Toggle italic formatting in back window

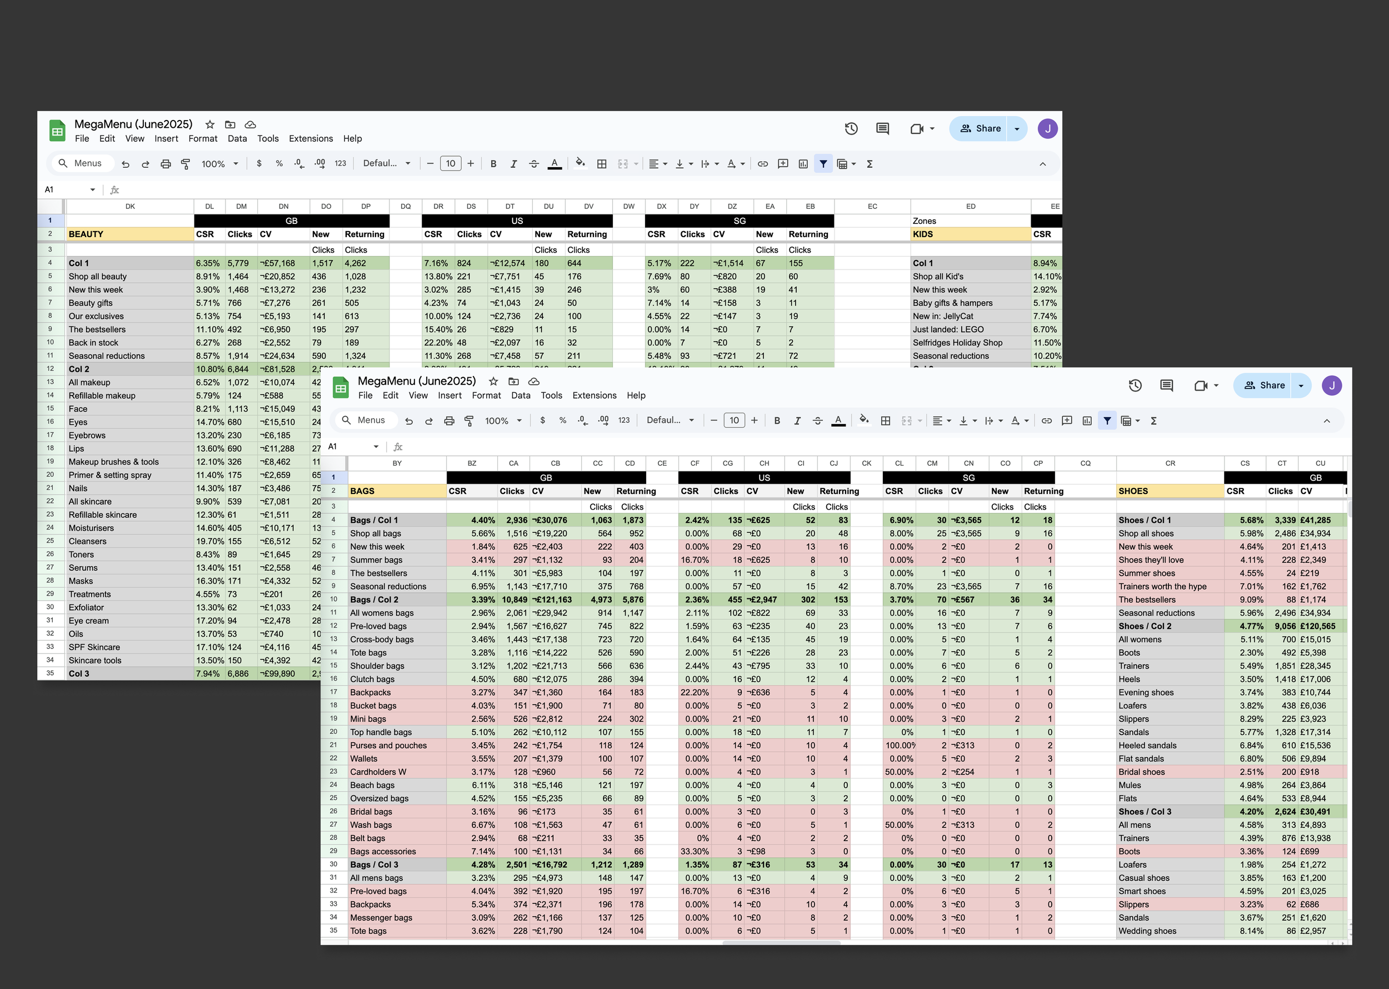point(513,164)
